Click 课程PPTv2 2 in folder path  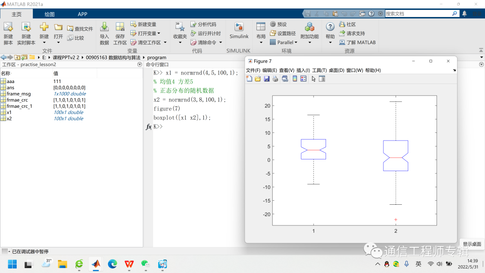click(66, 57)
